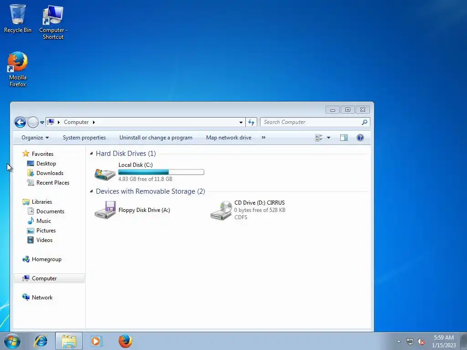Open Music library
The height and width of the screenshot is (350, 467).
point(43,221)
